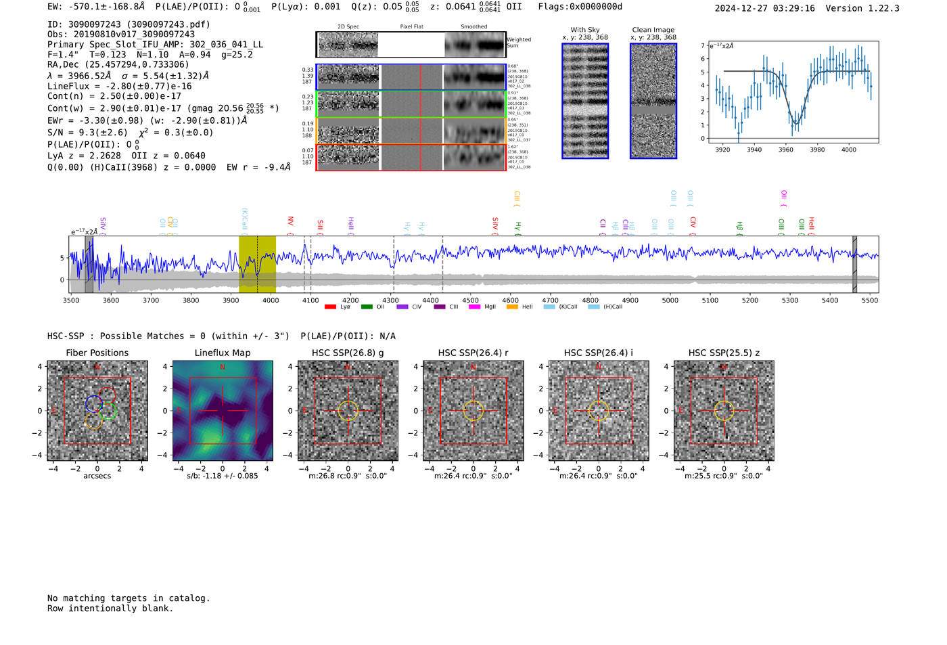Click the m:25.5 rc:0.9" caption

[x=724, y=476]
